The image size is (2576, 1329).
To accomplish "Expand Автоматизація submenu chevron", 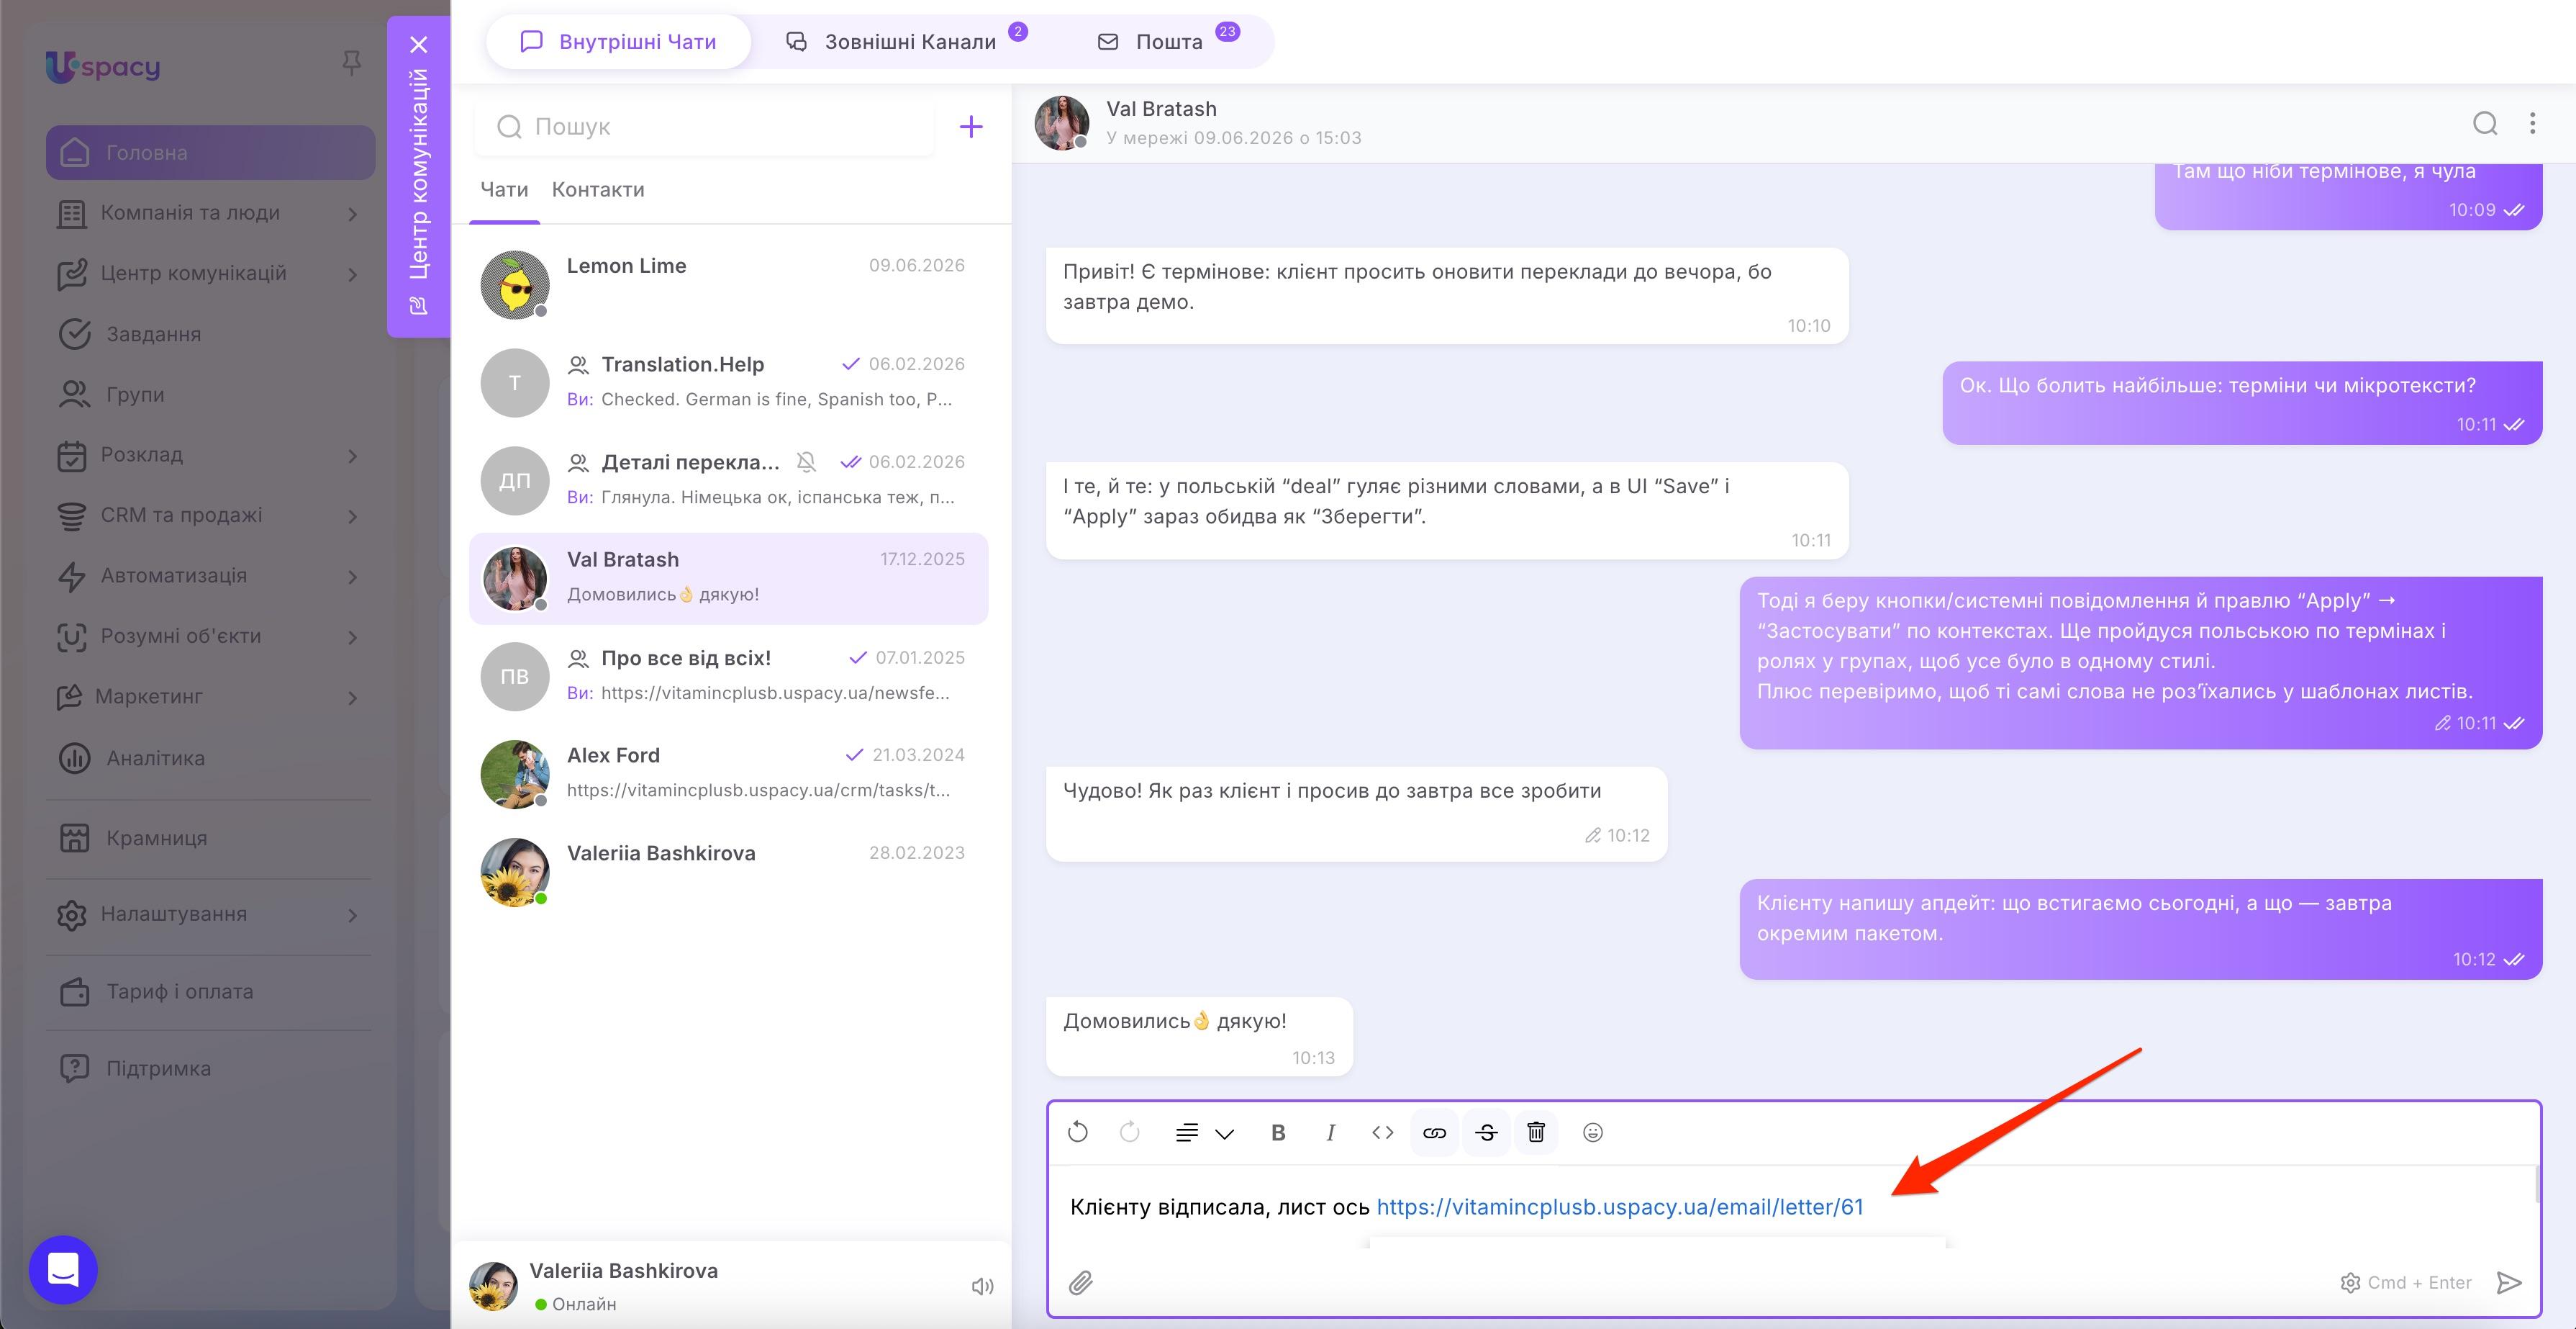I will tap(352, 577).
